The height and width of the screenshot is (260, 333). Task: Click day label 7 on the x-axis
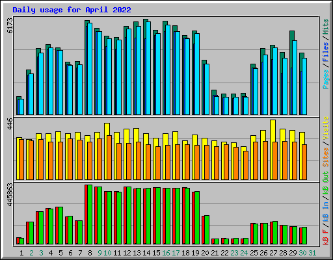point(80,253)
